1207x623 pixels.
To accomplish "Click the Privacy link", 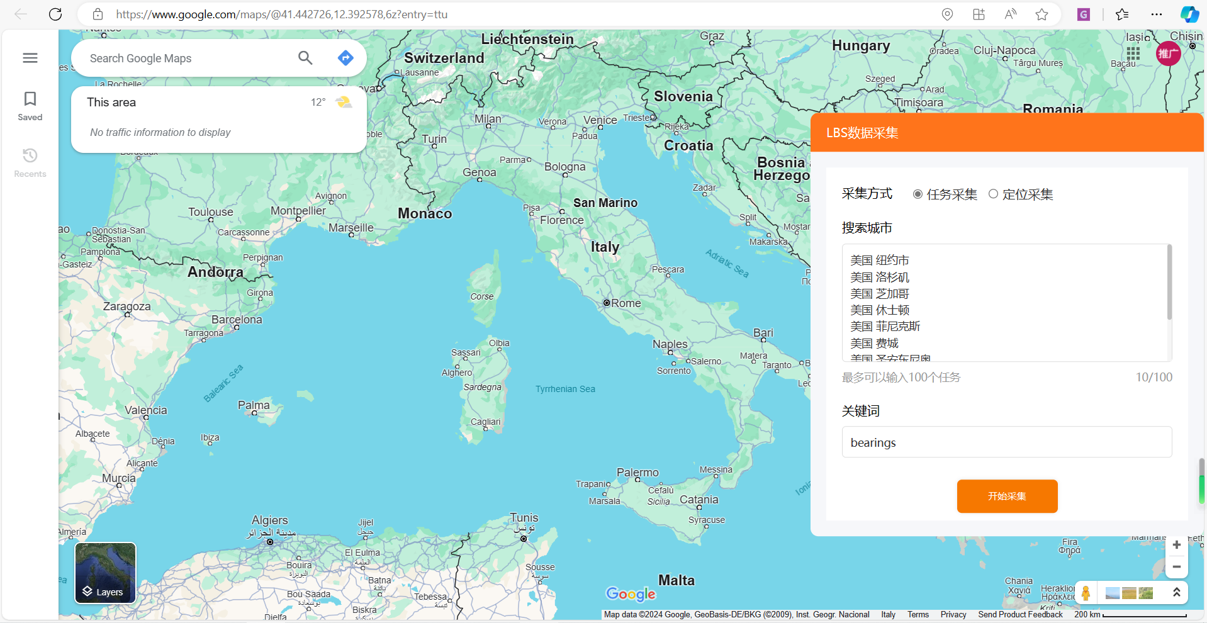I will [953, 615].
